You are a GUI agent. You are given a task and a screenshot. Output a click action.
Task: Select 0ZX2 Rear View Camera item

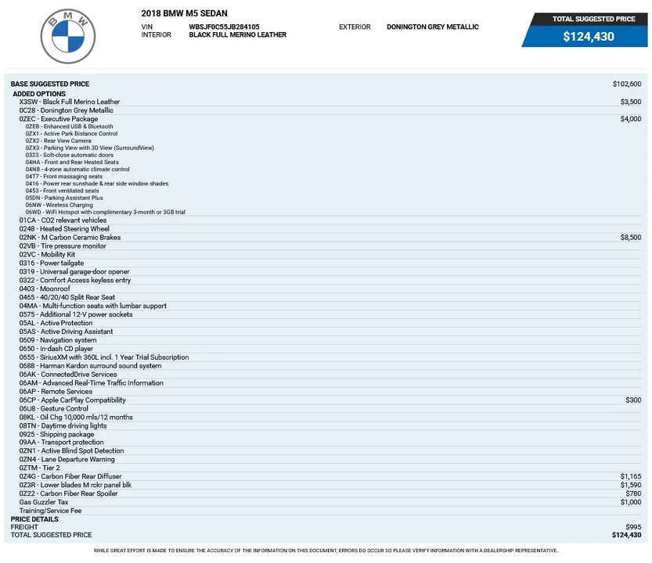[x=58, y=141]
